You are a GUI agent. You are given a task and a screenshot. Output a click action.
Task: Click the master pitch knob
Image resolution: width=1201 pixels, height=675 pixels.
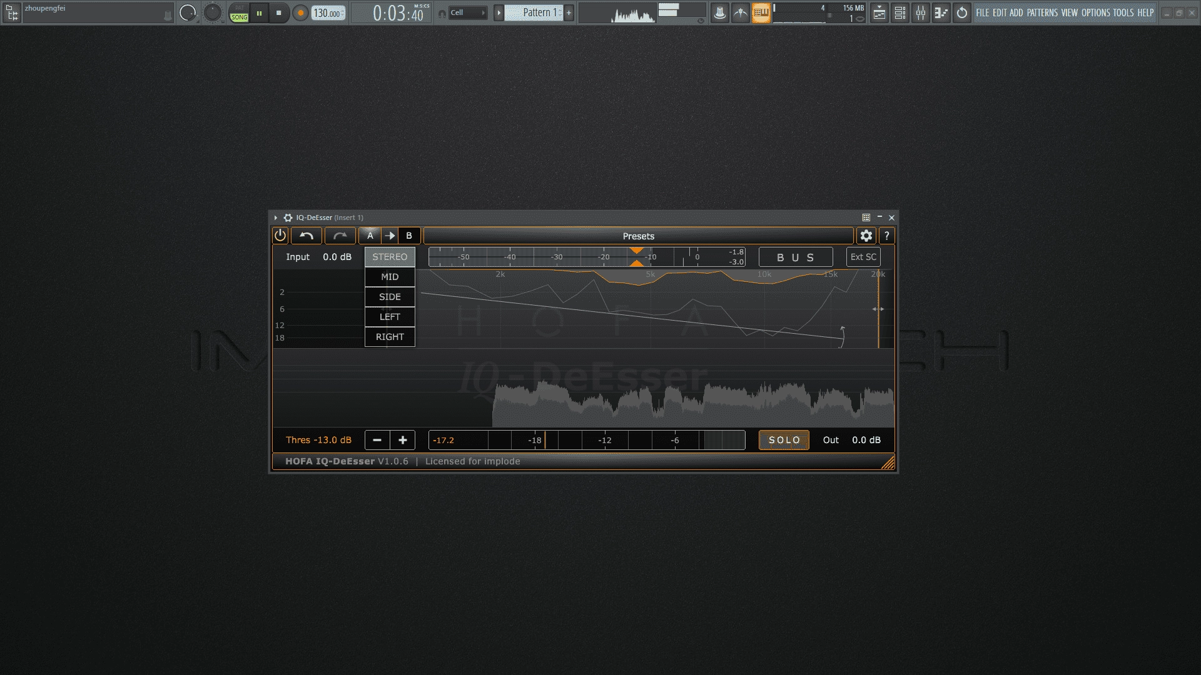tap(213, 12)
